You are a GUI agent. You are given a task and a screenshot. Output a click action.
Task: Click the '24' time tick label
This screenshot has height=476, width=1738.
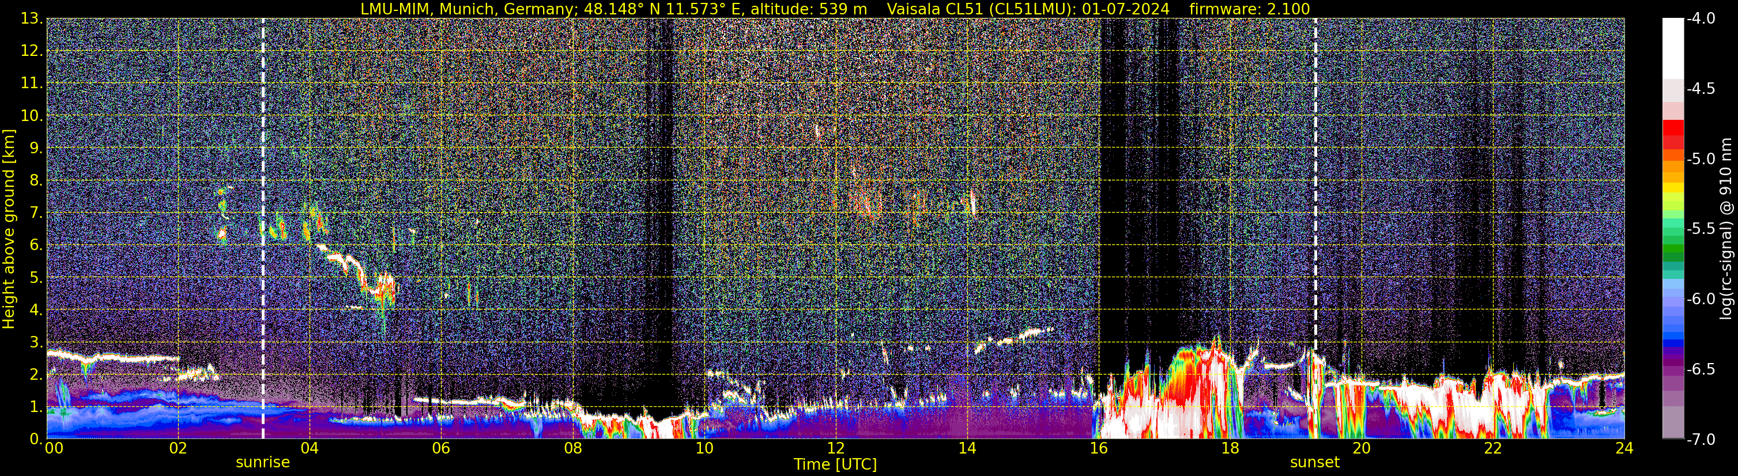coord(1624,448)
